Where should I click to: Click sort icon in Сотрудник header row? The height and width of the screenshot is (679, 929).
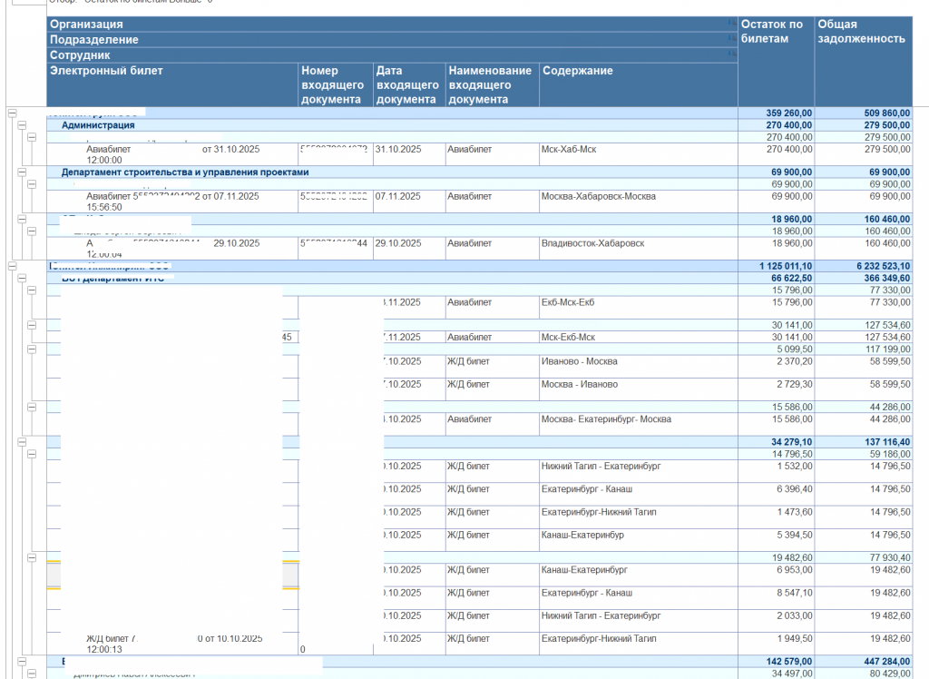coord(731,54)
